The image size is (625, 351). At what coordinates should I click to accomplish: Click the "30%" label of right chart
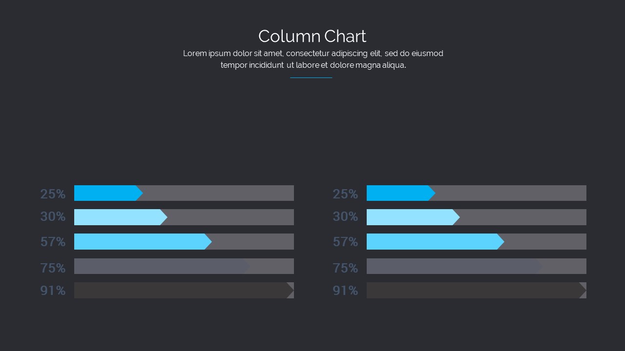tap(345, 216)
